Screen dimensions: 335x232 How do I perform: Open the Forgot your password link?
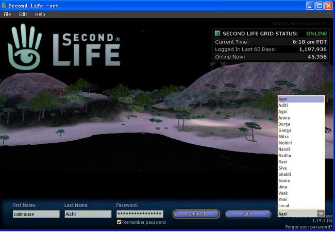pyautogui.click(x=309, y=227)
